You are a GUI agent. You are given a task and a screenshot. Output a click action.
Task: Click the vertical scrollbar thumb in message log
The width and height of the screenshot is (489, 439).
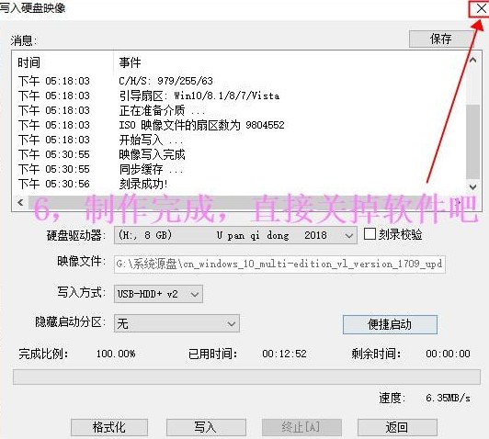click(x=472, y=142)
